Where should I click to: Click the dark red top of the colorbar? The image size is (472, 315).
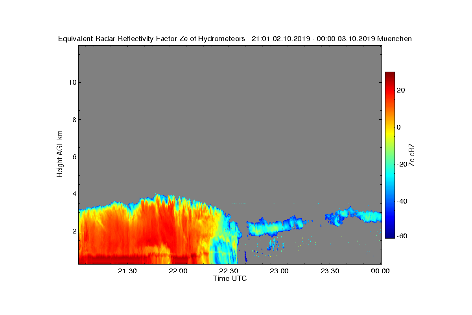[x=390, y=75]
